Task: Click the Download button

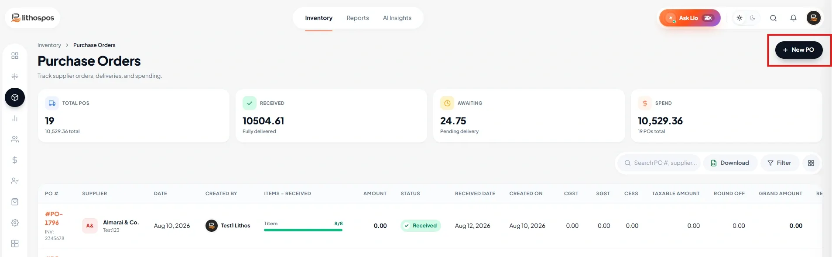Action: click(730, 163)
